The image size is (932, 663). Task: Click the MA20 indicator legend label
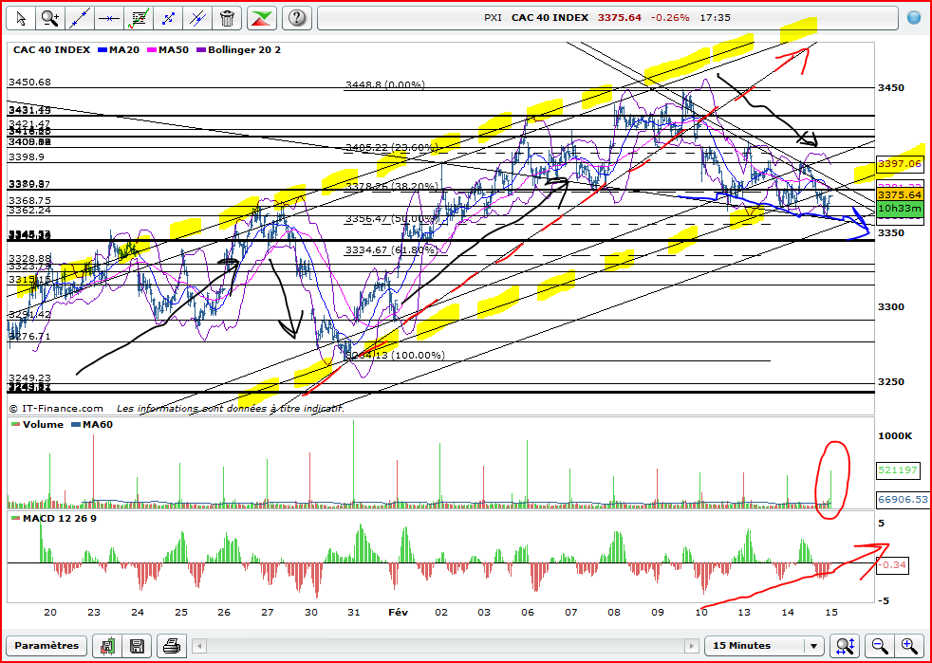[123, 49]
